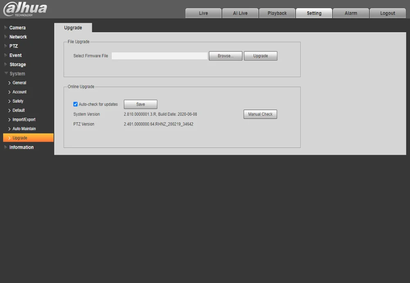Open the Playback tab
The width and height of the screenshot is (410, 283).
pyautogui.click(x=277, y=13)
